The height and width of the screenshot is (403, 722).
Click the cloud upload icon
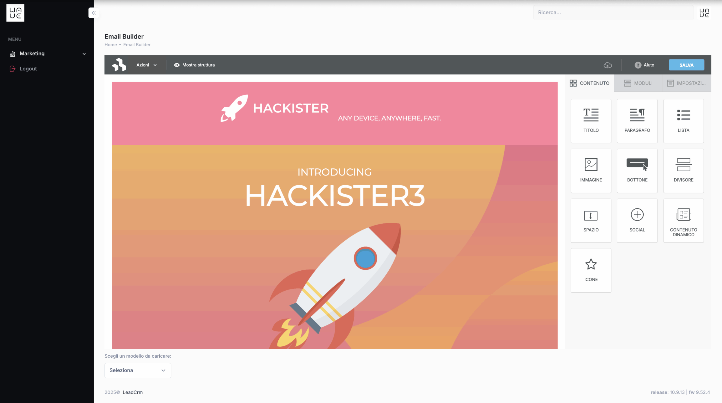[608, 65]
